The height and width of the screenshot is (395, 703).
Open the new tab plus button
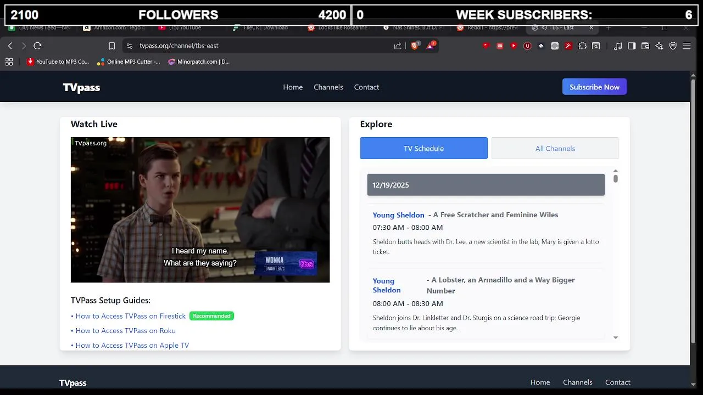tap(608, 27)
